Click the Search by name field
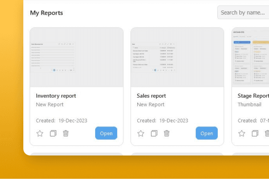 (x=243, y=12)
